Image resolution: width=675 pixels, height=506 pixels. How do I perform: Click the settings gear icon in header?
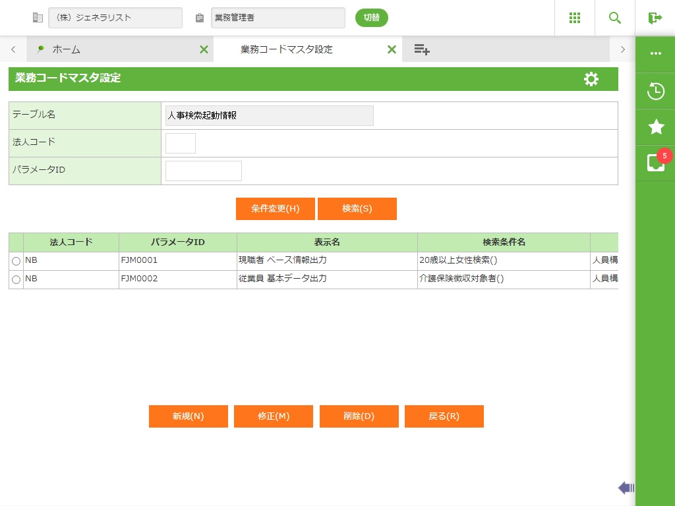(591, 79)
